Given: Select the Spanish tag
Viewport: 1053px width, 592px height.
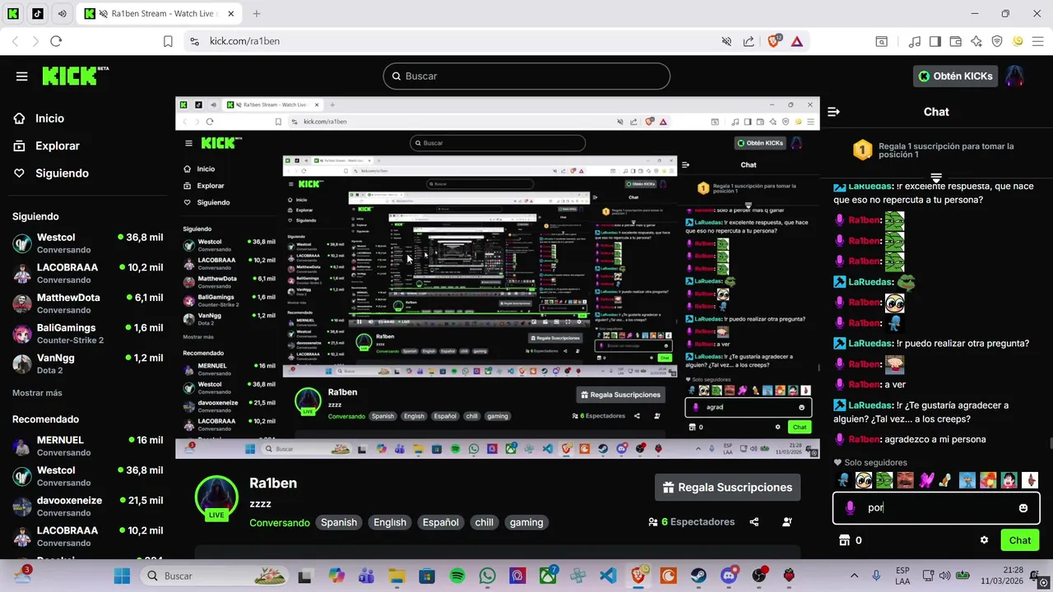Looking at the screenshot, I should [x=339, y=522].
